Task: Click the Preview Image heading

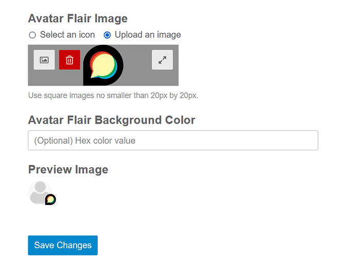Action: [68, 169]
